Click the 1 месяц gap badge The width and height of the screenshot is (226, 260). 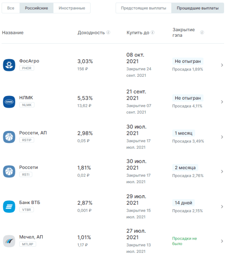[x=184, y=133]
